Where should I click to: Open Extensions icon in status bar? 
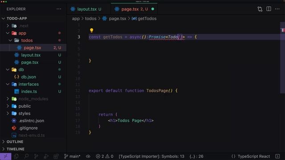pyautogui.click(x=56, y=156)
